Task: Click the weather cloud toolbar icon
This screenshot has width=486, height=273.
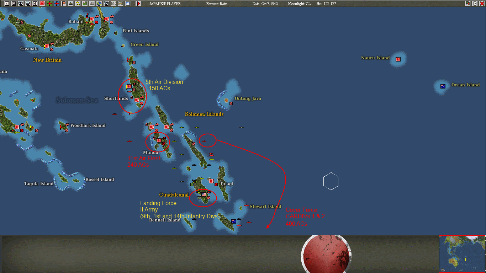Action: [128, 4]
